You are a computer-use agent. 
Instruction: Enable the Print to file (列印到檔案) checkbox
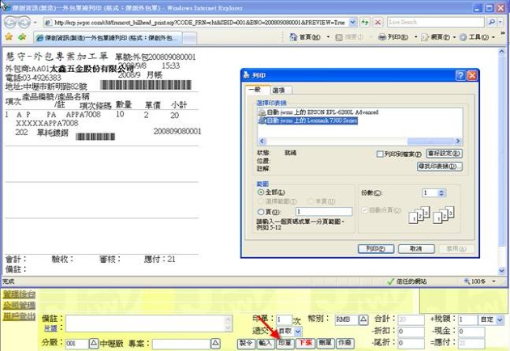380,153
